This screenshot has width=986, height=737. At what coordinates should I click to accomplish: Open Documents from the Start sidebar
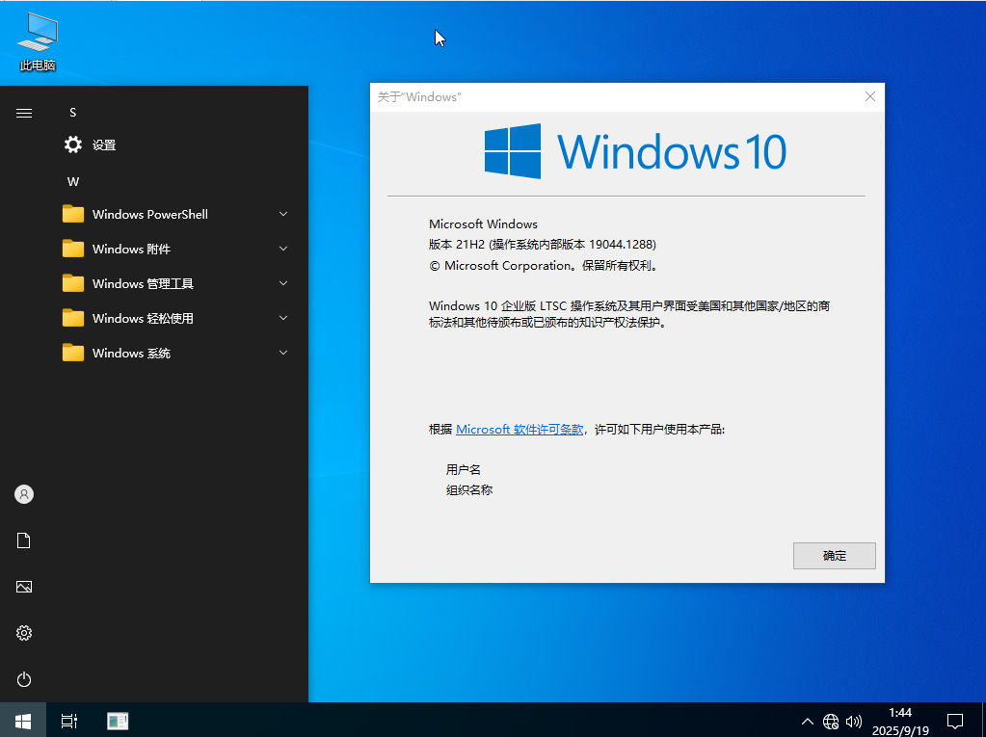(x=24, y=540)
